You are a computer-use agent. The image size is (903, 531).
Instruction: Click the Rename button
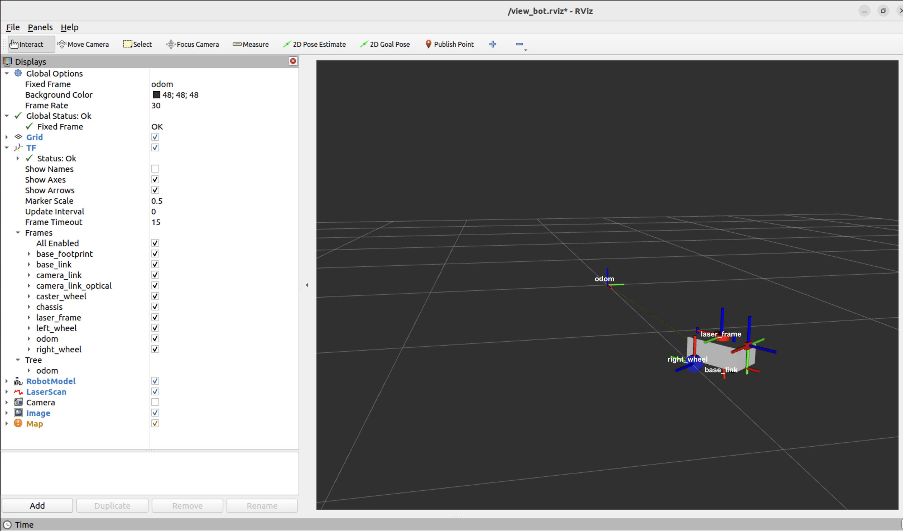262,506
